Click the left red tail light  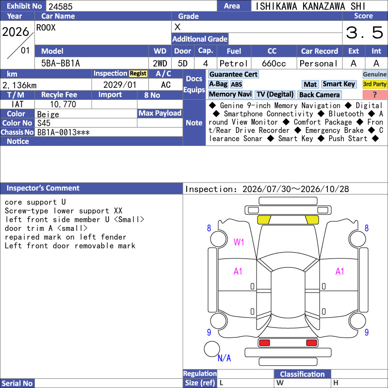point(264,343)
